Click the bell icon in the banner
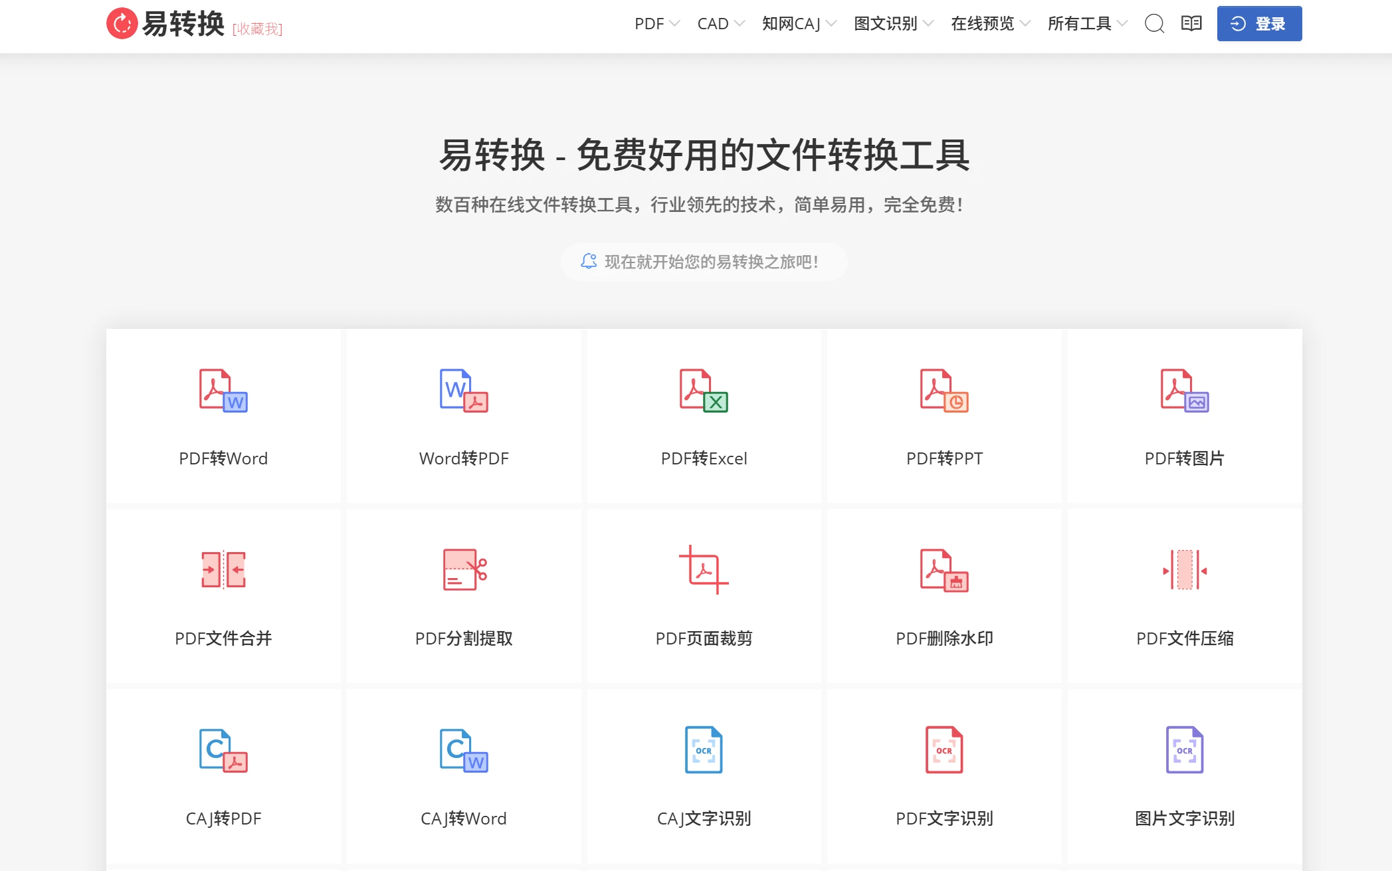Screen dimensions: 1392x871 click(589, 261)
